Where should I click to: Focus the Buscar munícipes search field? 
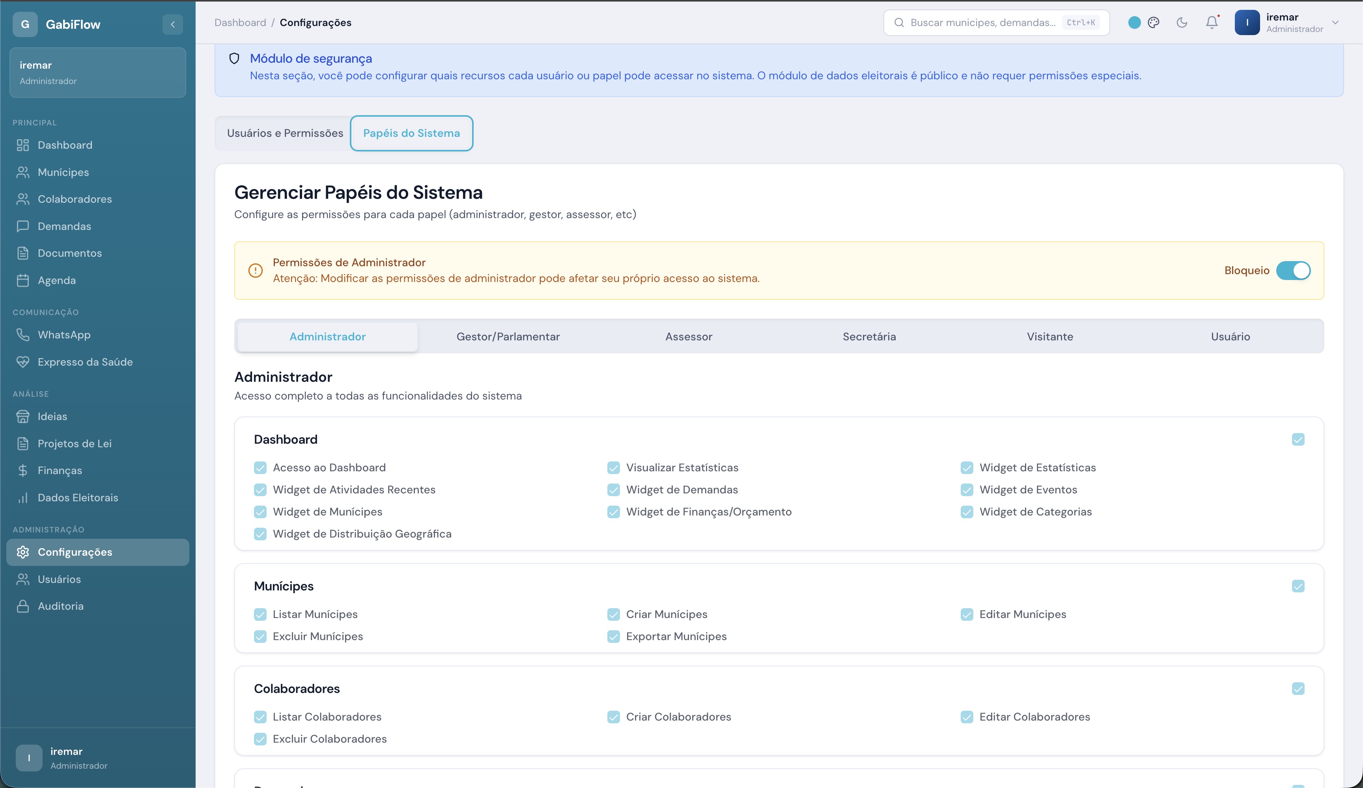996,22
